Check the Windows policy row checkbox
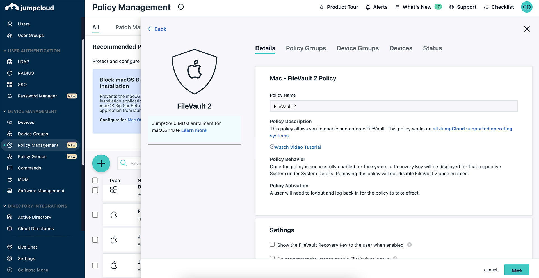Viewport: 539px width, 278px height. [x=95, y=190]
